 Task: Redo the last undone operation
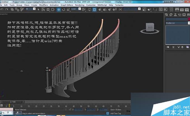7,9
